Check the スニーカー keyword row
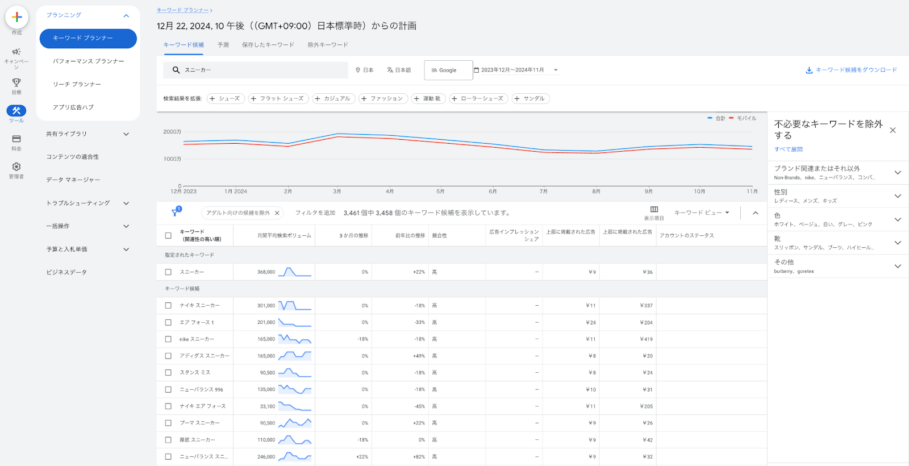The width and height of the screenshot is (909, 466). [x=168, y=272]
